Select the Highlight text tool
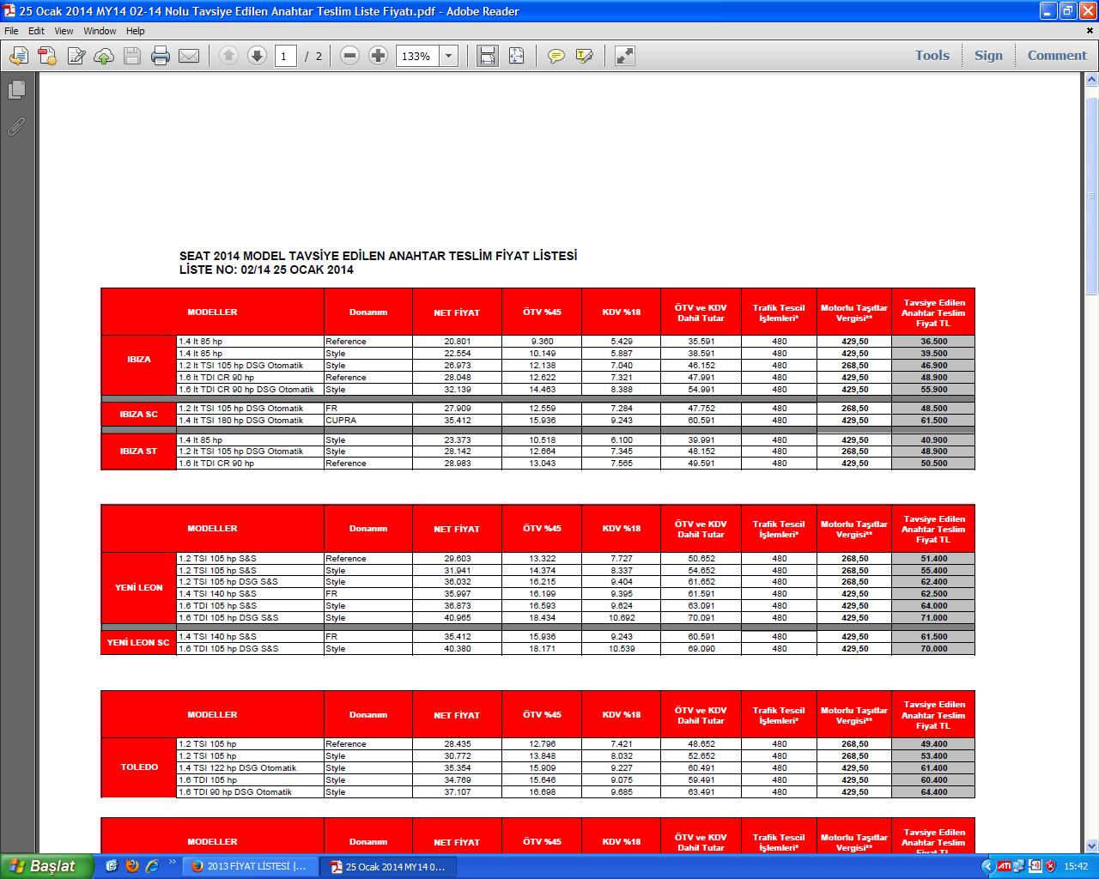This screenshot has width=1099, height=879. 585,56
